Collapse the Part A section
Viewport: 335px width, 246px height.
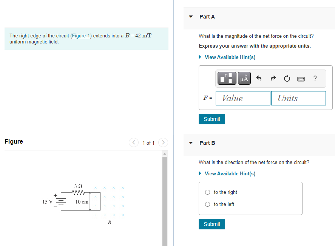(190, 17)
